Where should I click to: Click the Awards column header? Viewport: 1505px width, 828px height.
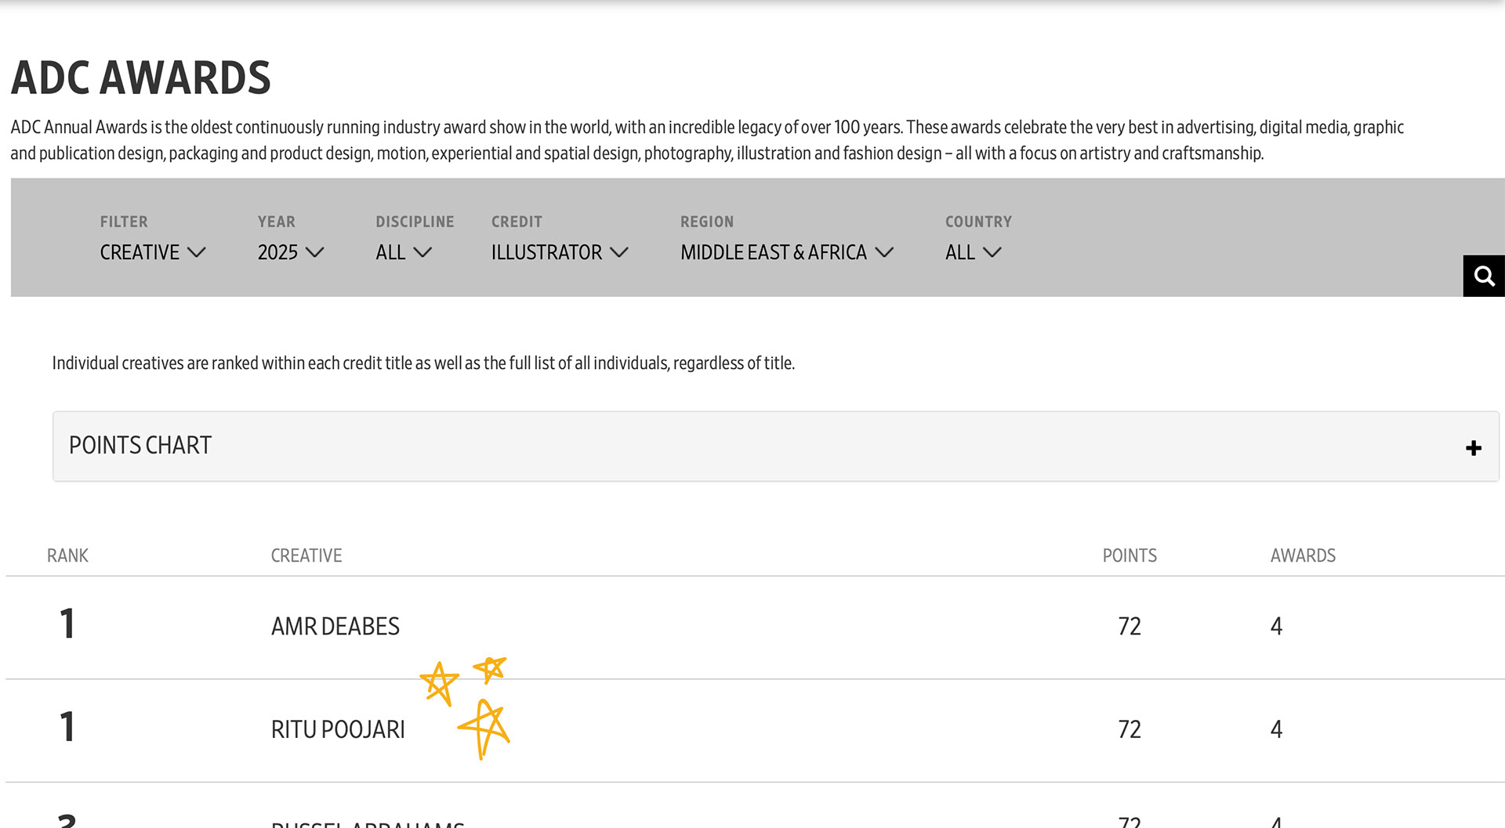1302,555
